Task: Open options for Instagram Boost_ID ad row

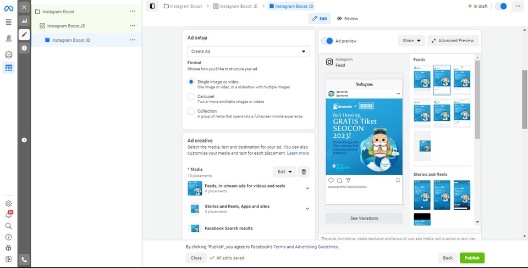Action: [133, 40]
